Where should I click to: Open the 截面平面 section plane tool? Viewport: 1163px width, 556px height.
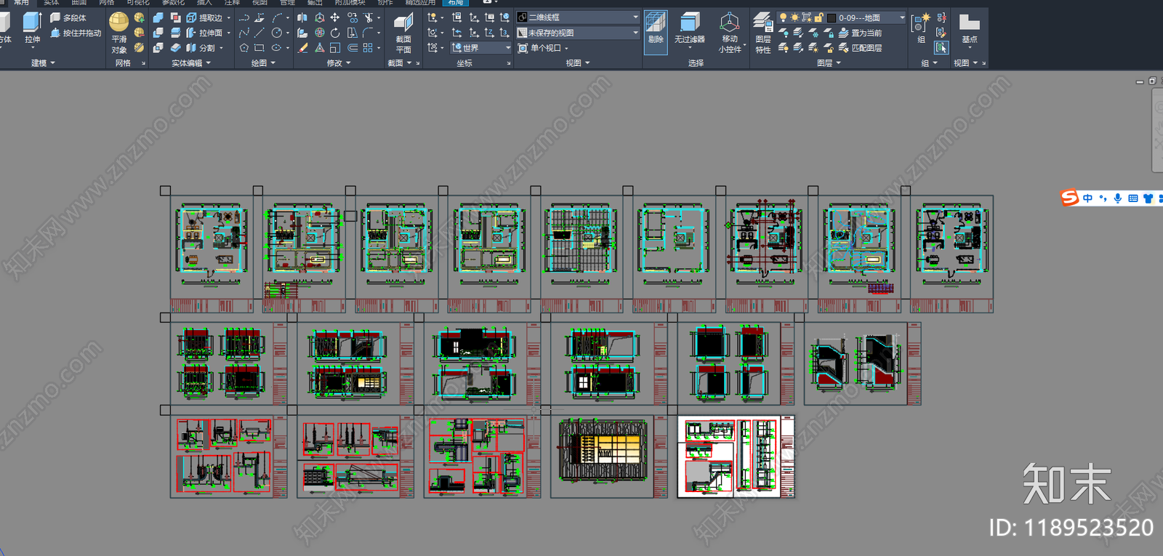coord(403,33)
